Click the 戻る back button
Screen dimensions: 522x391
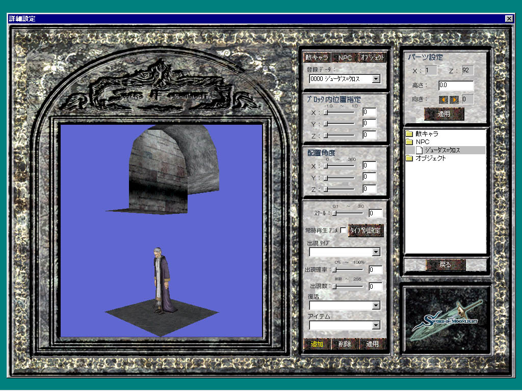pyautogui.click(x=446, y=265)
